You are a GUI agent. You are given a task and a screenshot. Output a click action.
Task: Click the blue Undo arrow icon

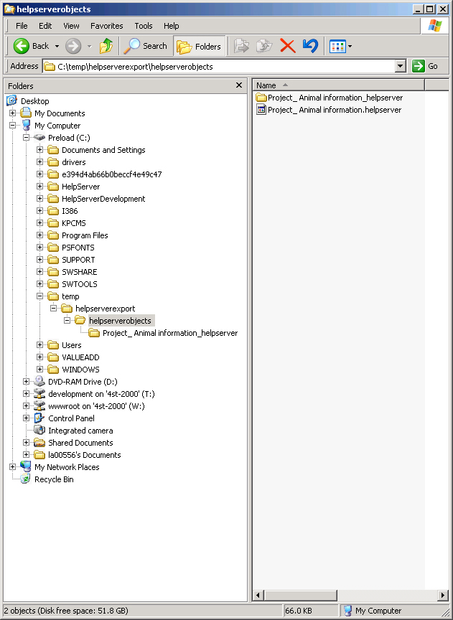pyautogui.click(x=311, y=46)
